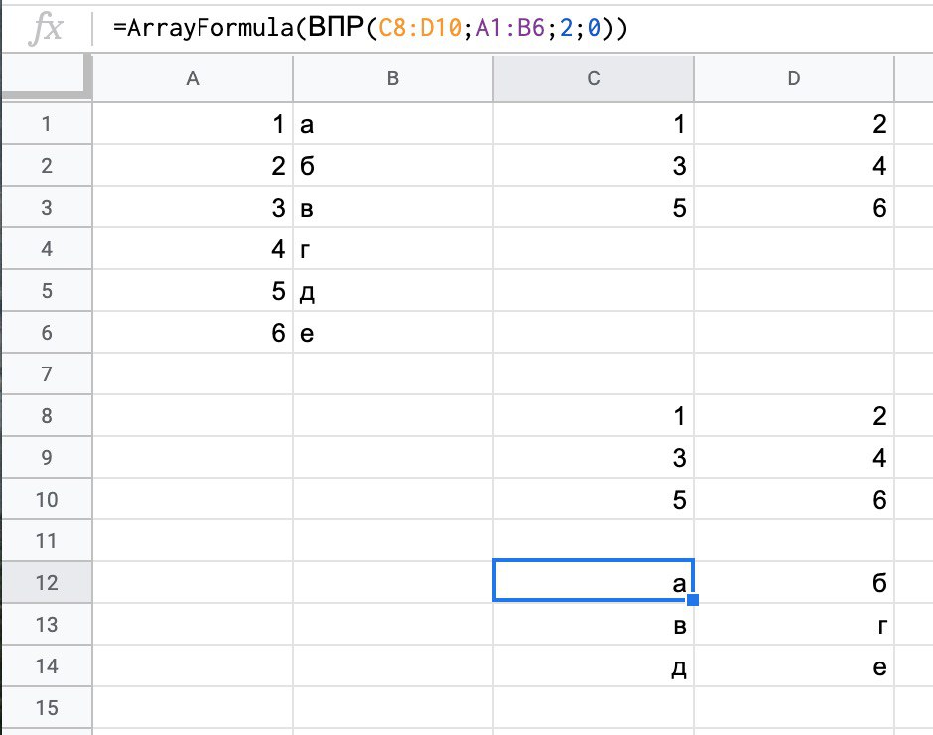Screen dimensions: 933x735
Task: Click cell C10 containing 5
Action: 594,499
